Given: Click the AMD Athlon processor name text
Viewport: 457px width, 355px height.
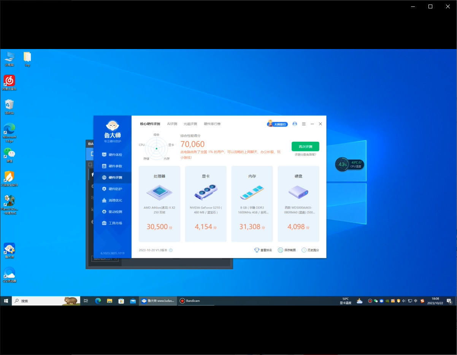Looking at the screenshot, I should (159, 210).
